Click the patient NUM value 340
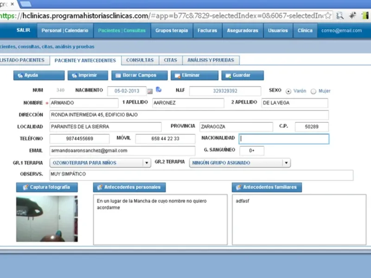The image size is (371, 278). click(x=60, y=90)
